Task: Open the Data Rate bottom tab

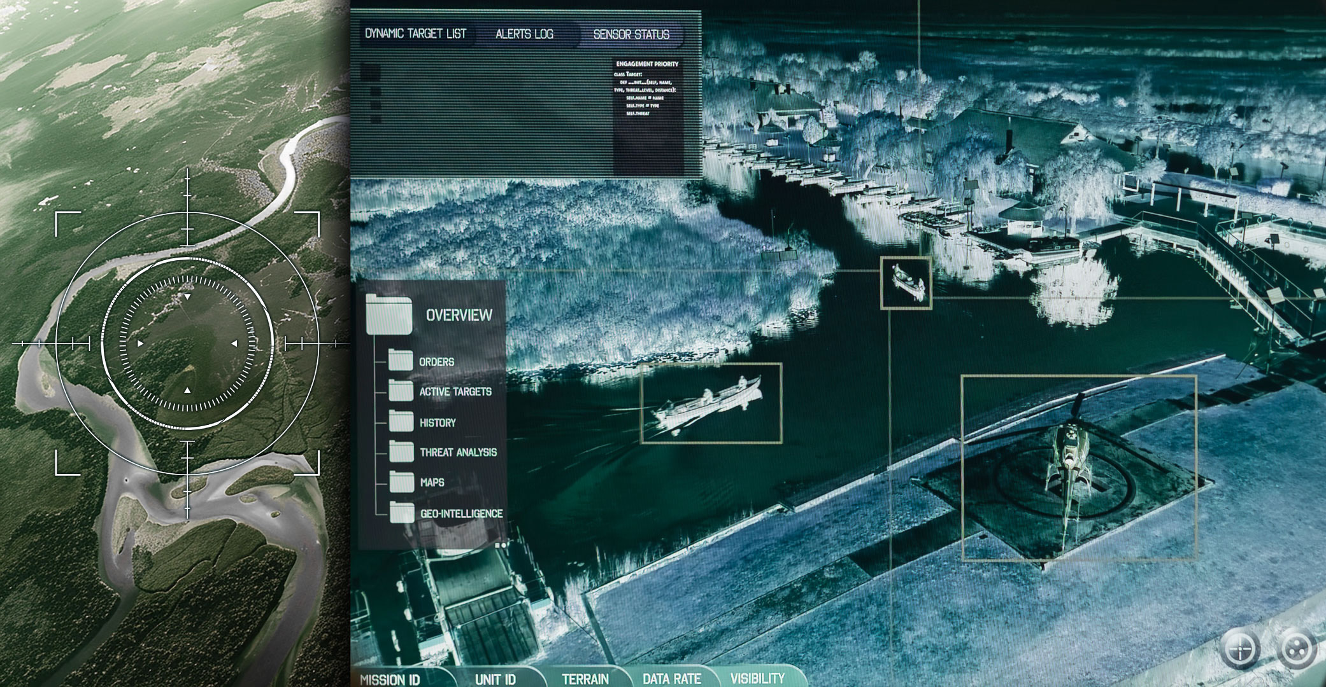Action: (x=671, y=679)
